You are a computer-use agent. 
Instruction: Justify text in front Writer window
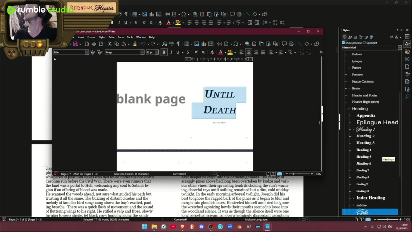[x=263, y=52]
